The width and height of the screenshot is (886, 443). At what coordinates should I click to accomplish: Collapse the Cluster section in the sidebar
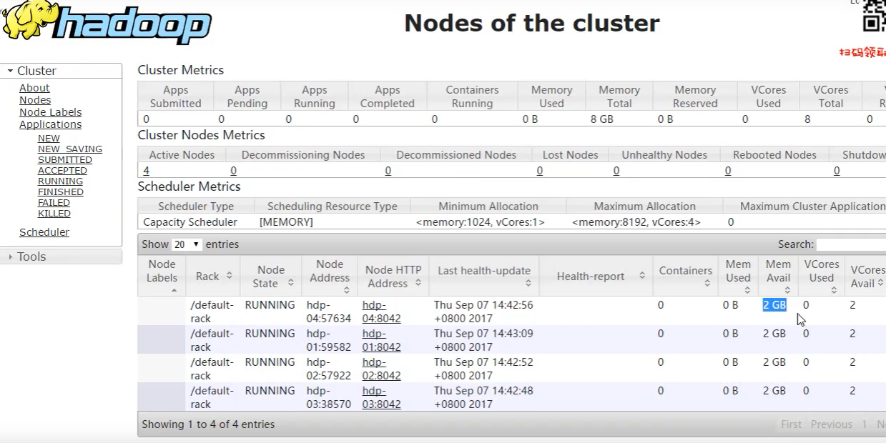[x=61, y=71]
